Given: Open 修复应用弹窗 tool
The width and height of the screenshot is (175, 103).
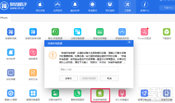Looking at the screenshot, I should tap(100, 34).
